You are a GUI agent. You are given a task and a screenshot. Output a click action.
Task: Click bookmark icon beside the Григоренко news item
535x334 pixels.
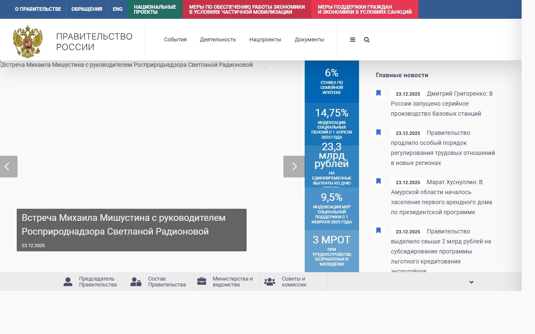coord(378,93)
